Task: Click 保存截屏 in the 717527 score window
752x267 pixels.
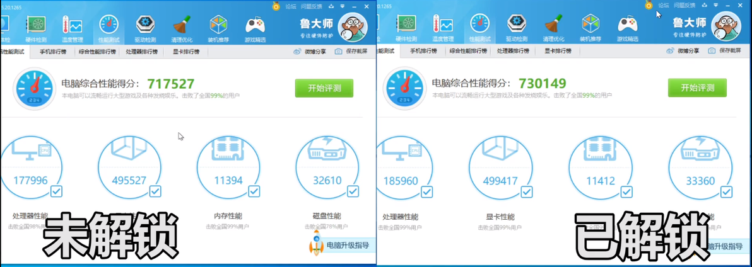Action: [x=351, y=52]
